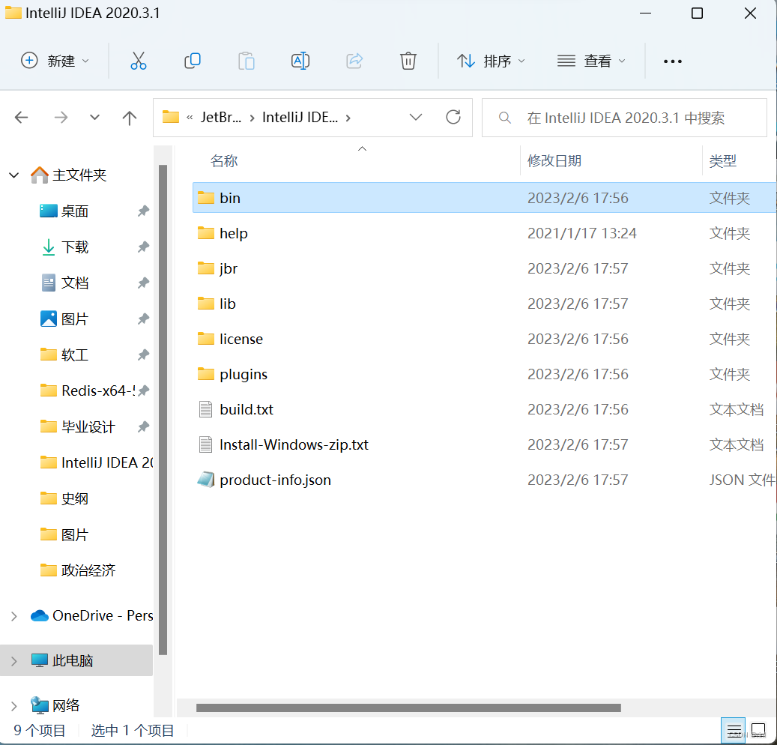Image resolution: width=777 pixels, height=745 pixels.
Task: Switch to large thumbnails view at bottom right
Action: [x=759, y=730]
